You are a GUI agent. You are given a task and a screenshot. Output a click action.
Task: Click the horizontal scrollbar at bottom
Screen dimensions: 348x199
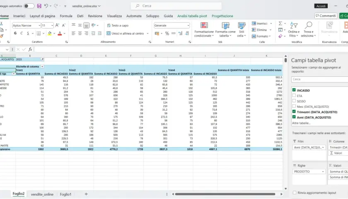pos(225,194)
